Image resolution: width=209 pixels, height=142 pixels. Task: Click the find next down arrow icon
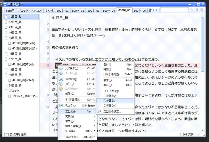[197, 10]
